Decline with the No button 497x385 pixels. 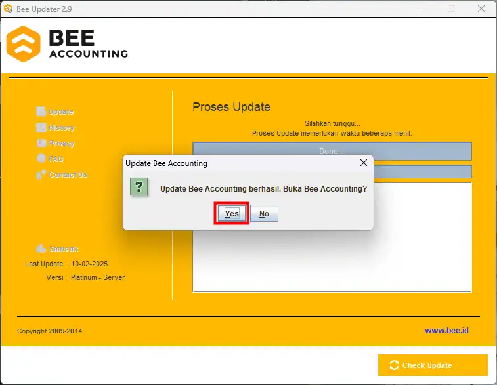coord(264,213)
